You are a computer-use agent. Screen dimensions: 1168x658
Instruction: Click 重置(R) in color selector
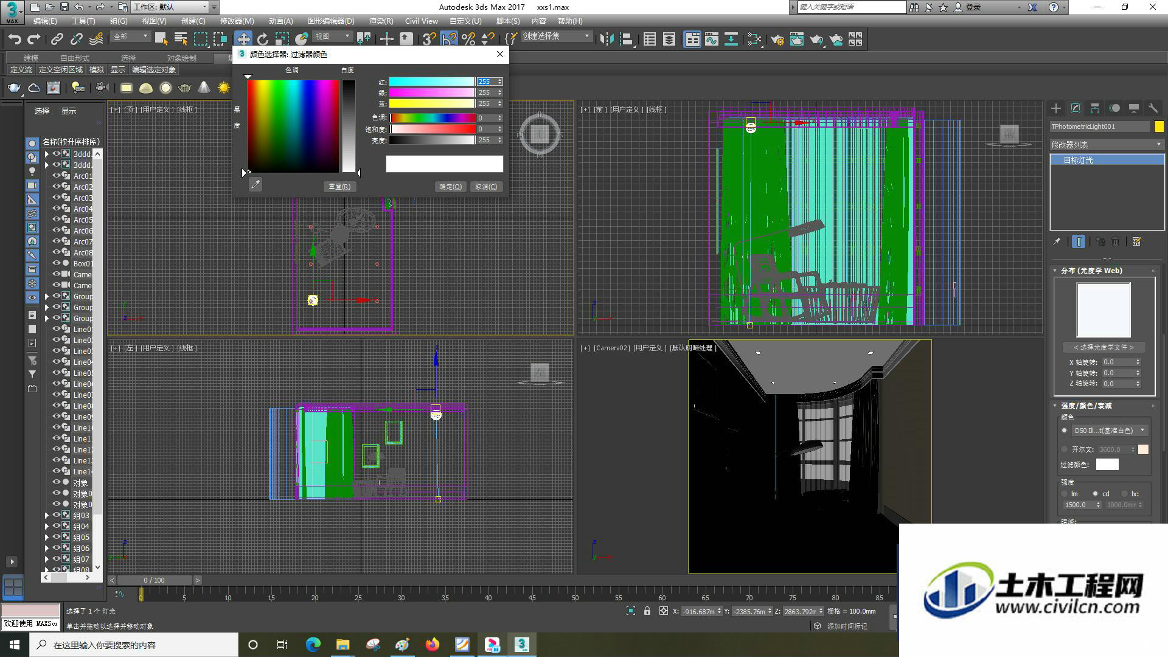point(339,187)
